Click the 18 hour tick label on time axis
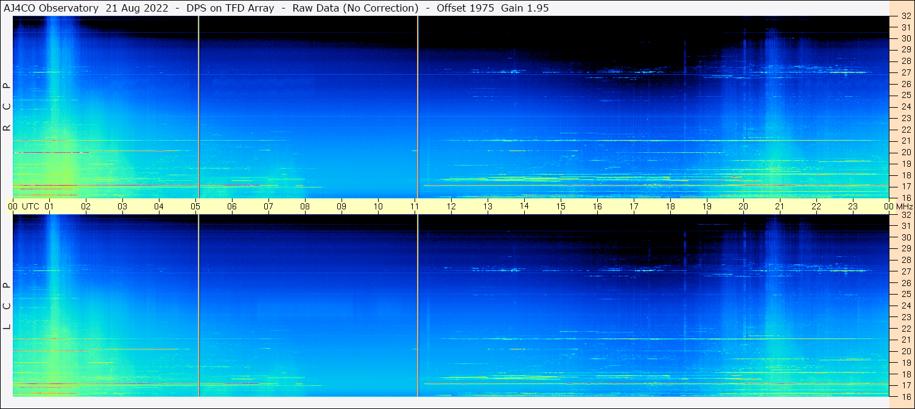 point(670,206)
